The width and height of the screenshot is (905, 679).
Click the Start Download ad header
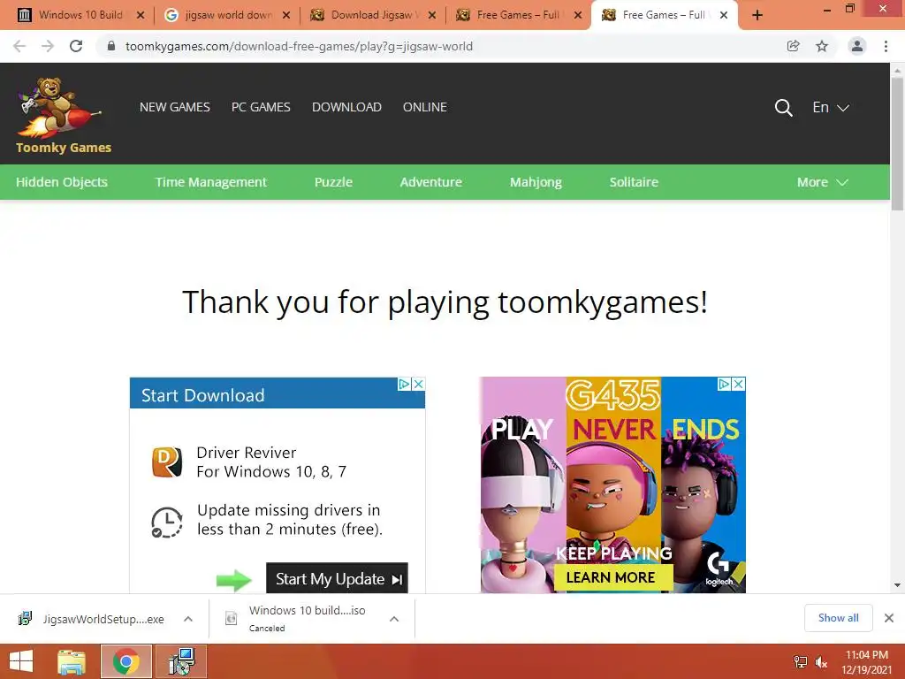(277, 395)
